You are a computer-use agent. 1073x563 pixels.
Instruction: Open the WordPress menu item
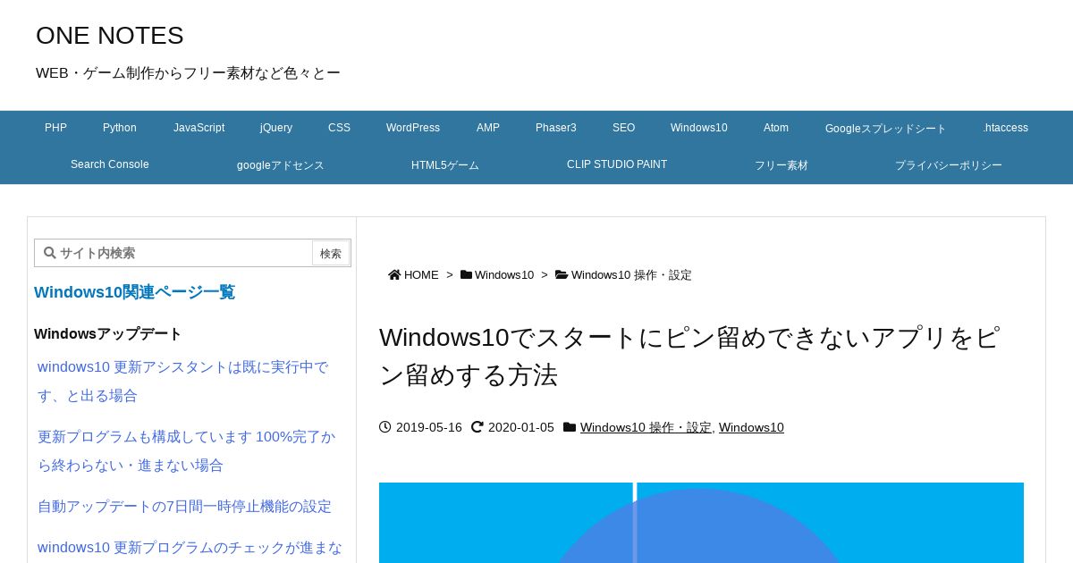coord(413,128)
